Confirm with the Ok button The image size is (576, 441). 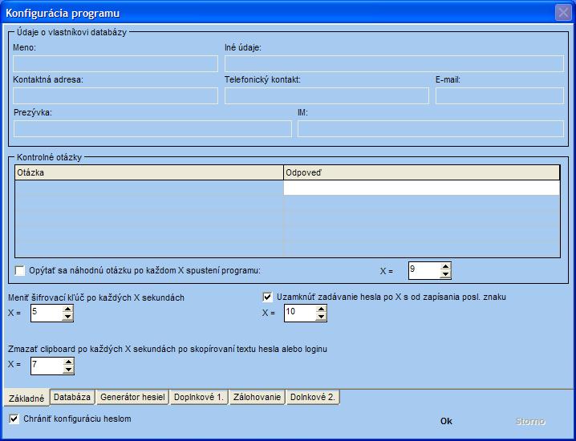pyautogui.click(x=446, y=421)
